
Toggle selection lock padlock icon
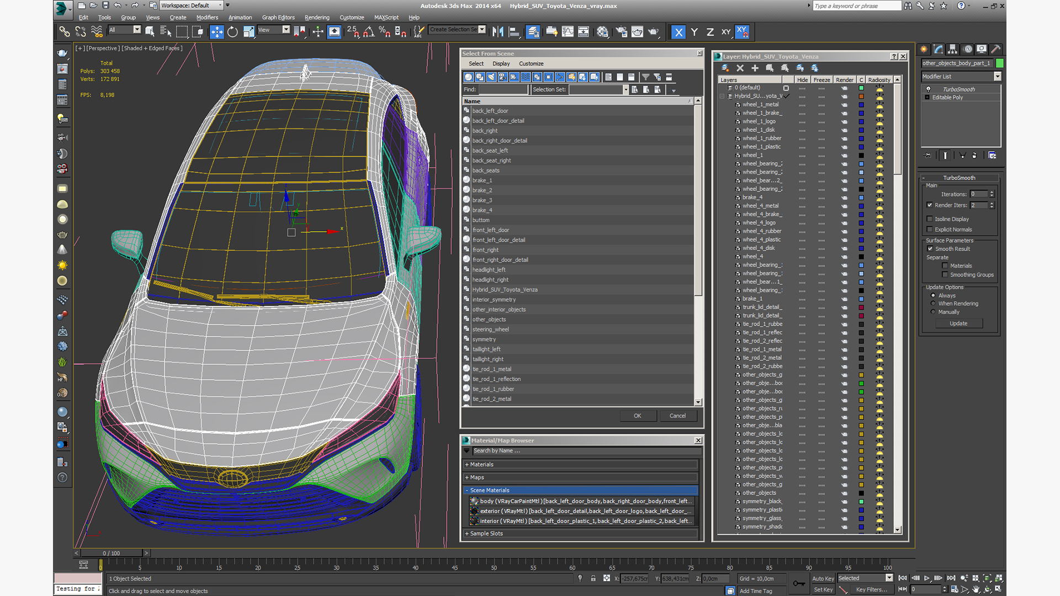pos(593,578)
